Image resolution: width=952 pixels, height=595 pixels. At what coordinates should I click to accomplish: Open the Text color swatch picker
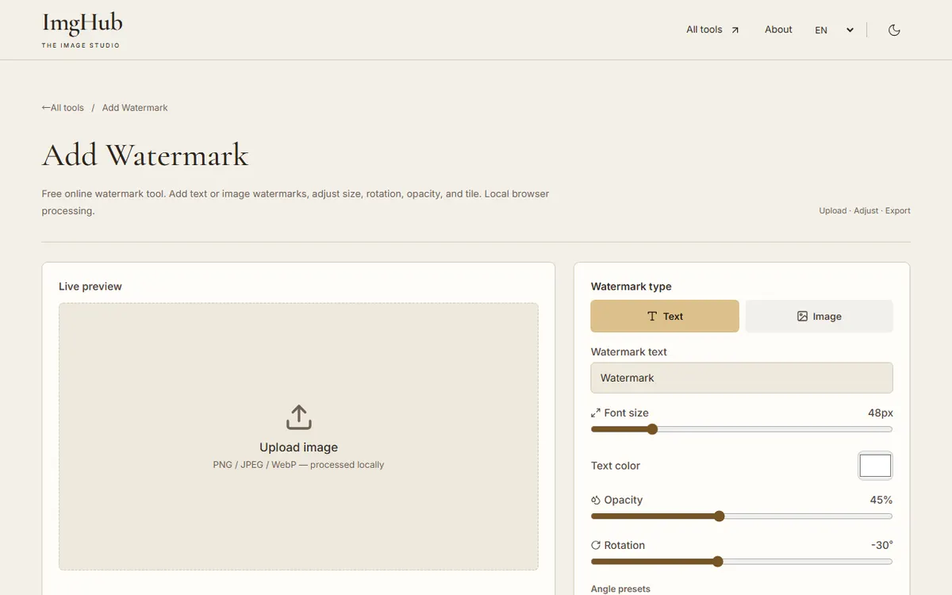(875, 466)
